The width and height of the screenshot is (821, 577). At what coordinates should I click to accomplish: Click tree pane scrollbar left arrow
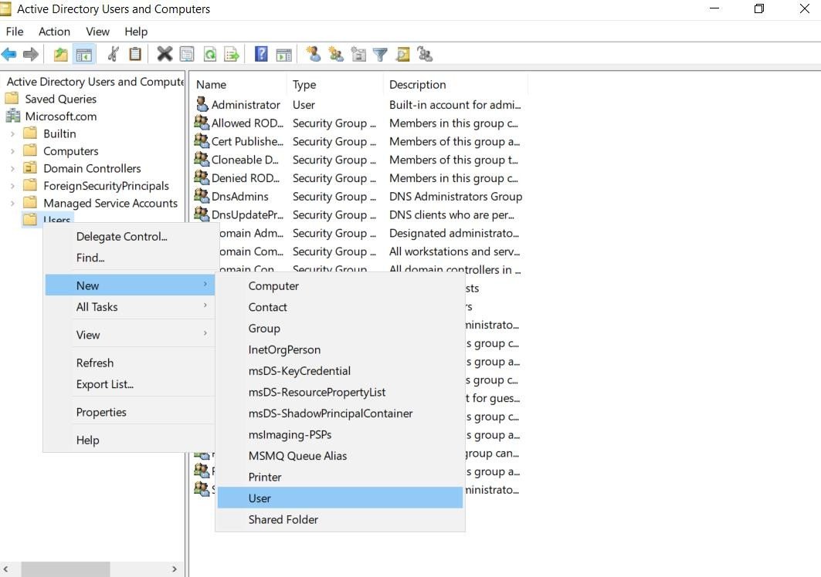(x=5, y=569)
